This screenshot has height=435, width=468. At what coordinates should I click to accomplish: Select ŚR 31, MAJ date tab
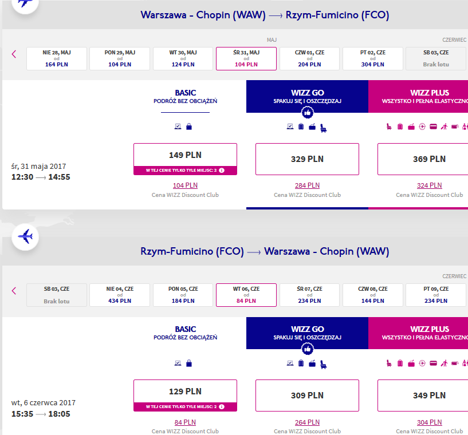pos(246,58)
